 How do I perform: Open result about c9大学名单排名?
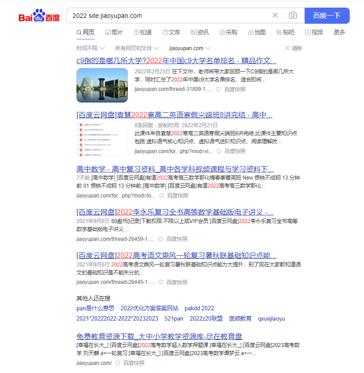coord(176,60)
